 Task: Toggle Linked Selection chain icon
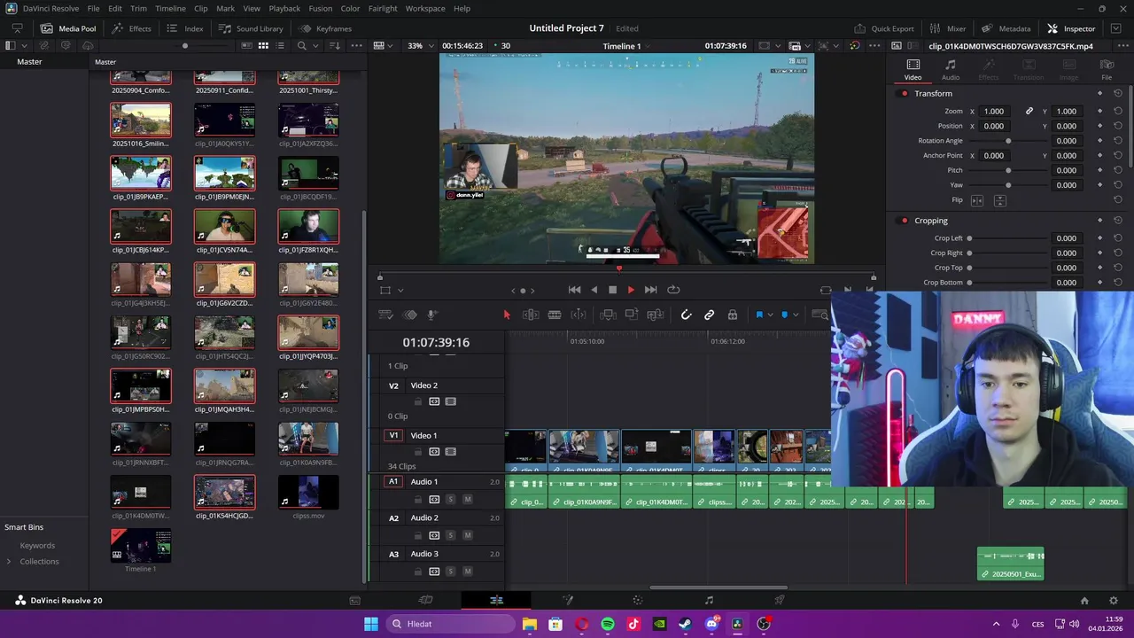click(709, 315)
